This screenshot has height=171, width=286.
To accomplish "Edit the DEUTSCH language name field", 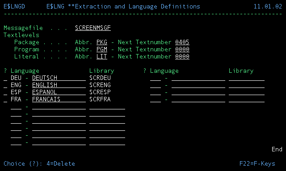I will [59, 78].
